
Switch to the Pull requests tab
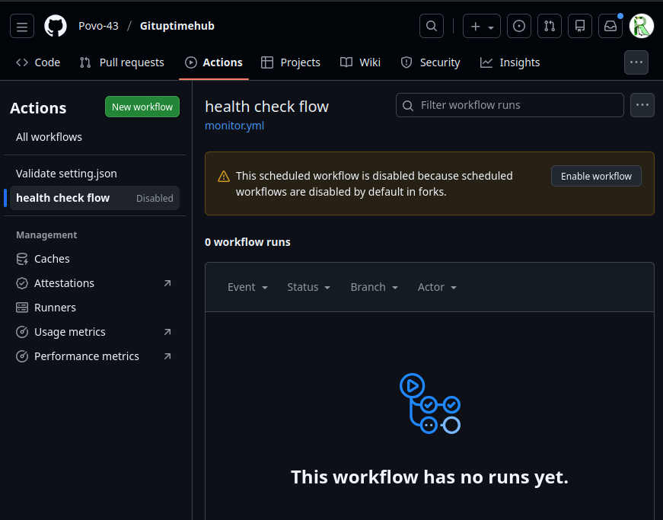pyautogui.click(x=122, y=62)
